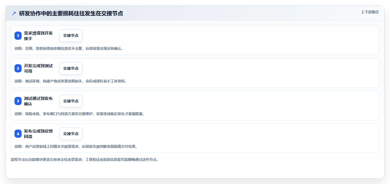Select the 需求澄清到开发接手 step title
This screenshot has height=184, width=390.
(x=38, y=36)
